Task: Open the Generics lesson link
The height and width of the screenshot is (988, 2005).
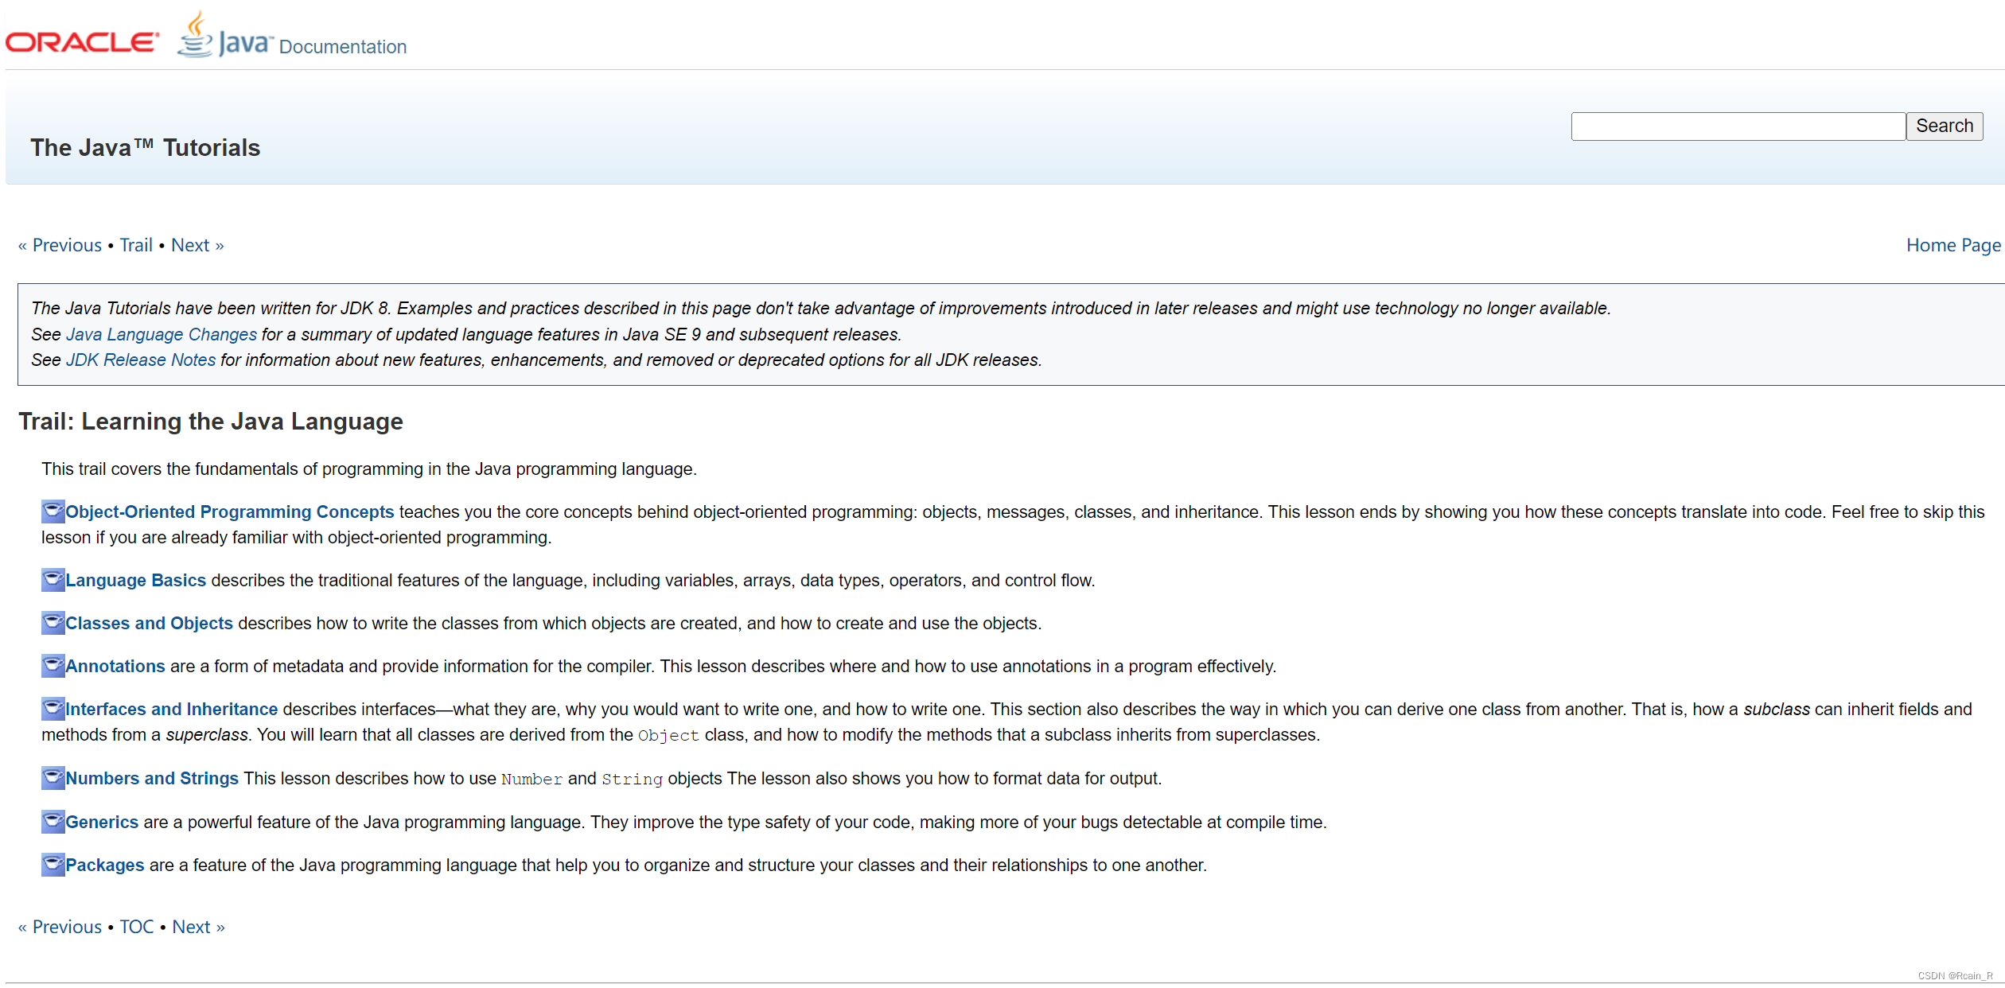Action: click(102, 822)
